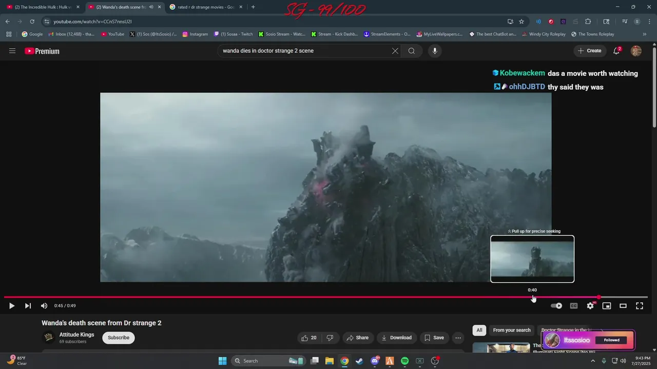Image resolution: width=657 pixels, height=369 pixels.
Task: Switch to miniplayer mode
Action: tap(607, 306)
